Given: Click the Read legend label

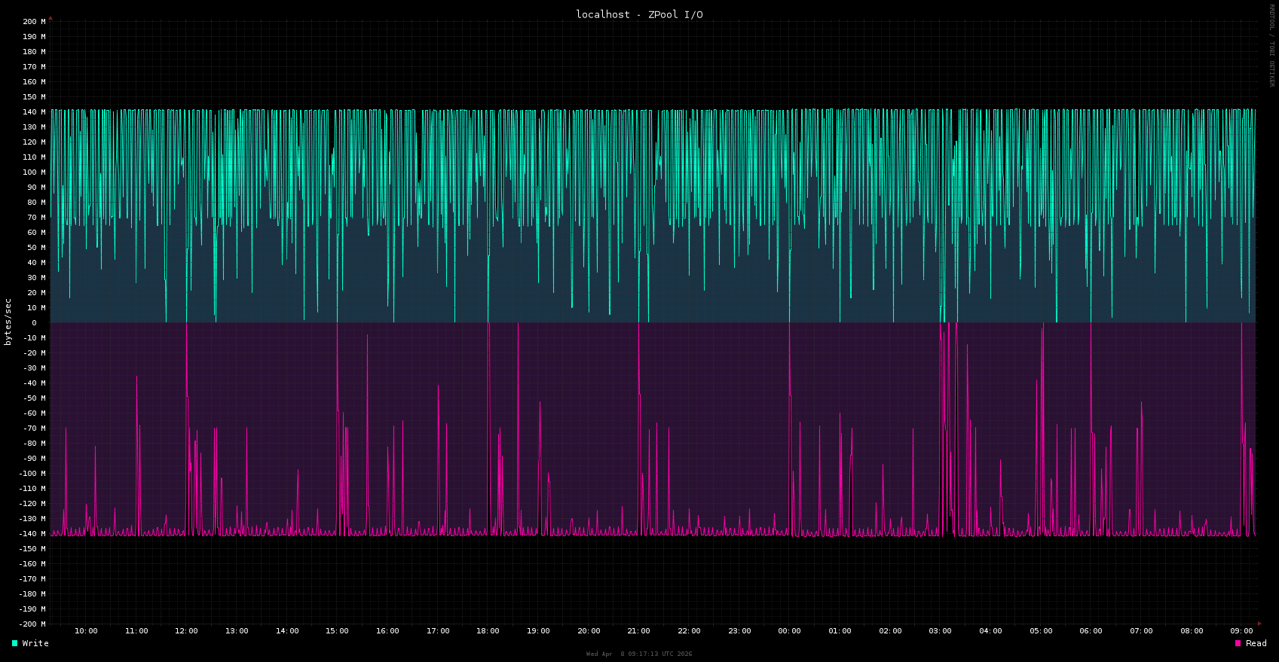Looking at the screenshot, I should (x=1256, y=643).
